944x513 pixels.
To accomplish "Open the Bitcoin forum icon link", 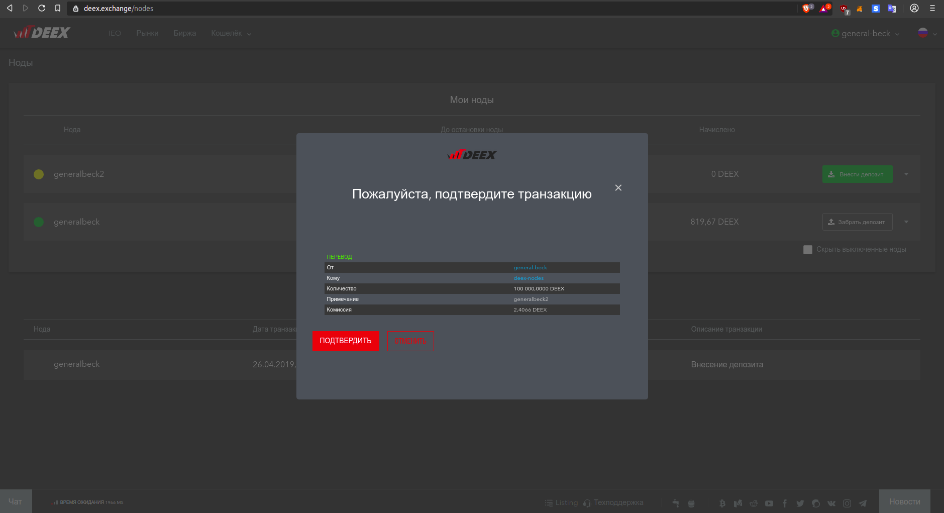I will pyautogui.click(x=722, y=503).
